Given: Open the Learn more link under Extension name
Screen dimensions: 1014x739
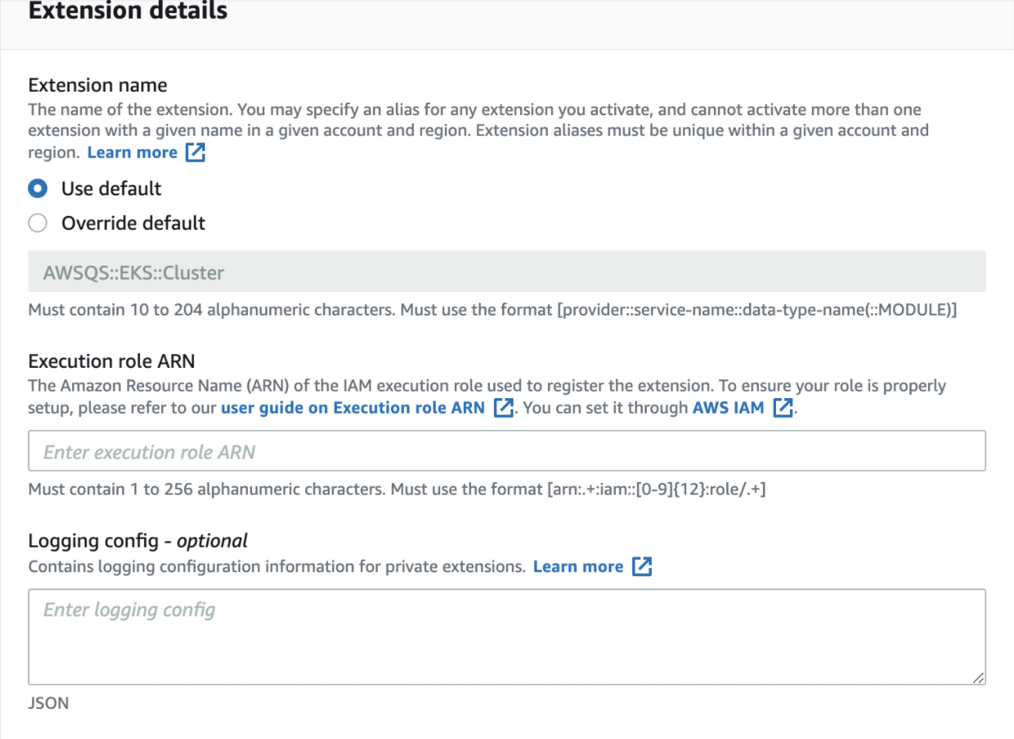Looking at the screenshot, I should (x=132, y=152).
